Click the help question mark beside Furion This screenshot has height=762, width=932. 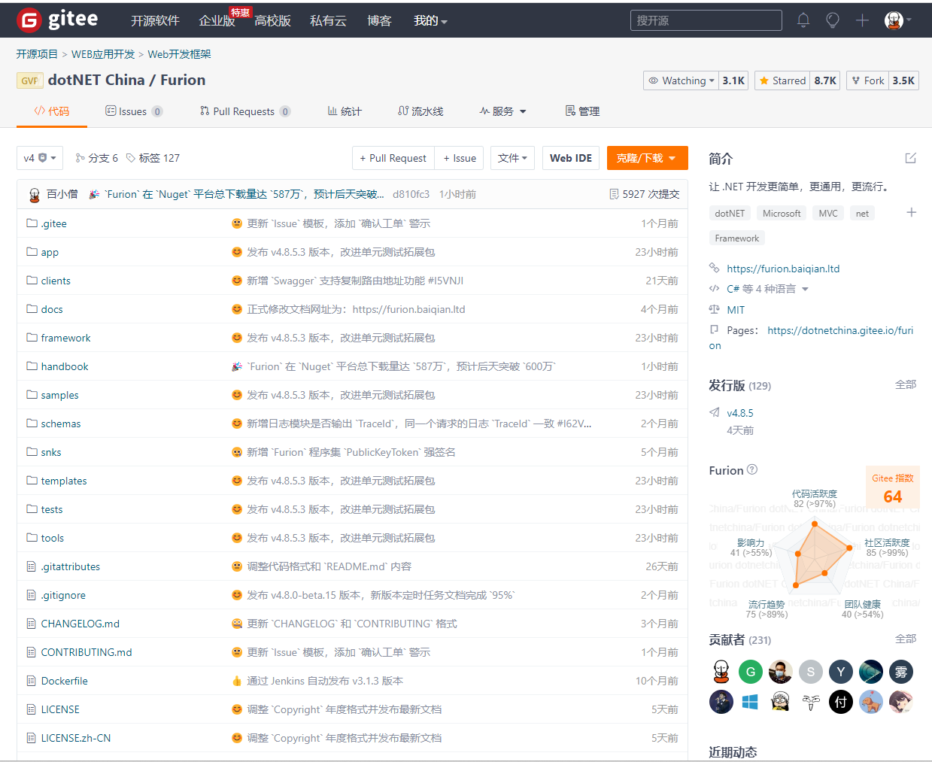pos(751,469)
